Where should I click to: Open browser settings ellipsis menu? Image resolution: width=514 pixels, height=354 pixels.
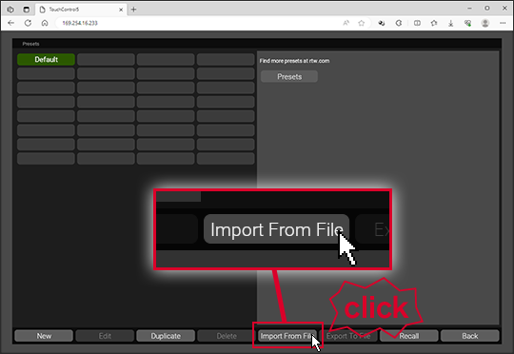tap(503, 23)
